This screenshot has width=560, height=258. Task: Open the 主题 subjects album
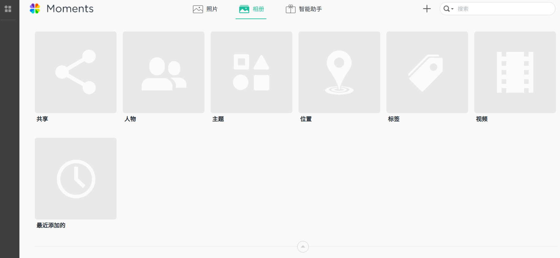(251, 72)
